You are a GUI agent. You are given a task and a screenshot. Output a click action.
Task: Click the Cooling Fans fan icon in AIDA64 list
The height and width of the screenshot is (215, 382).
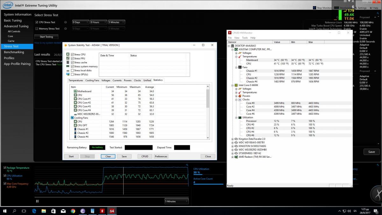pos(72,118)
